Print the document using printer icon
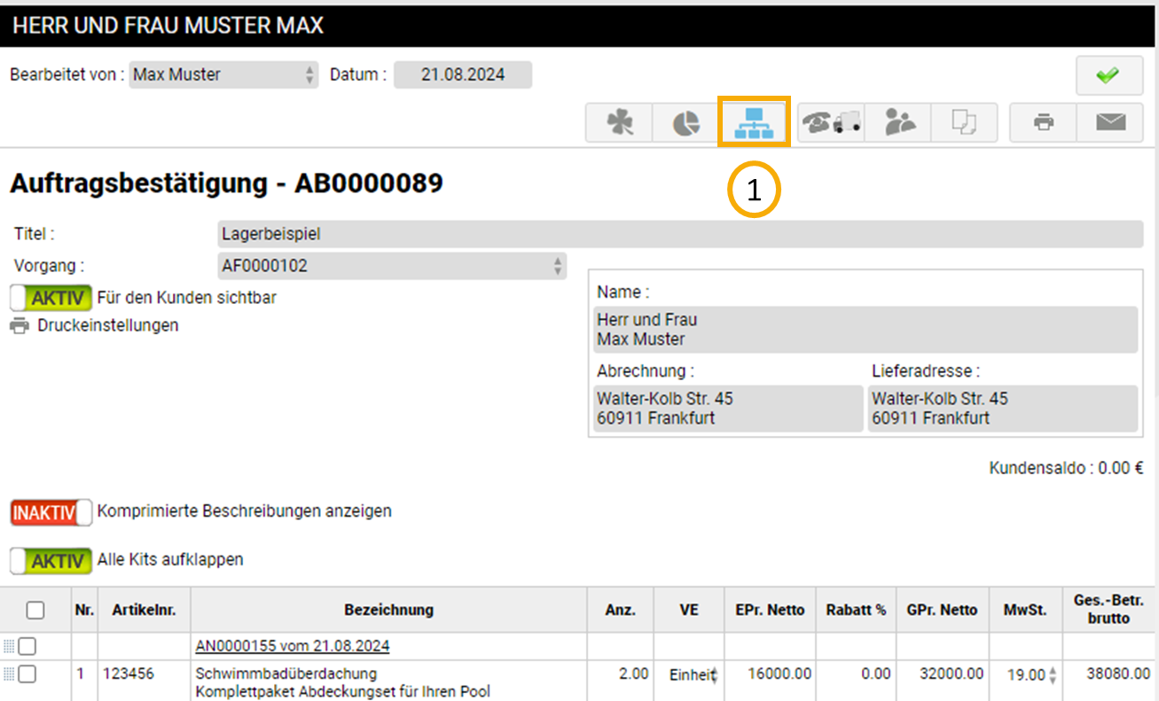 (1044, 123)
